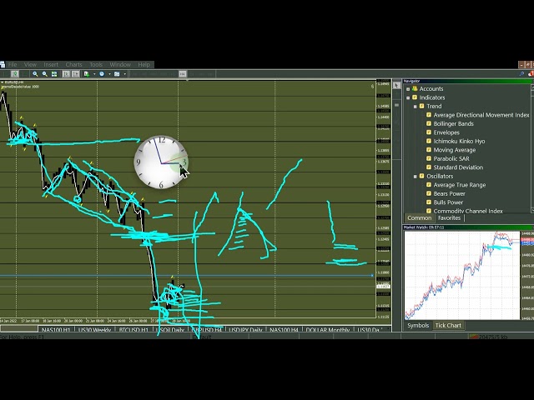Viewport: 534px width, 400px height.
Task: Collapse the Oscillators group
Action: click(415, 177)
